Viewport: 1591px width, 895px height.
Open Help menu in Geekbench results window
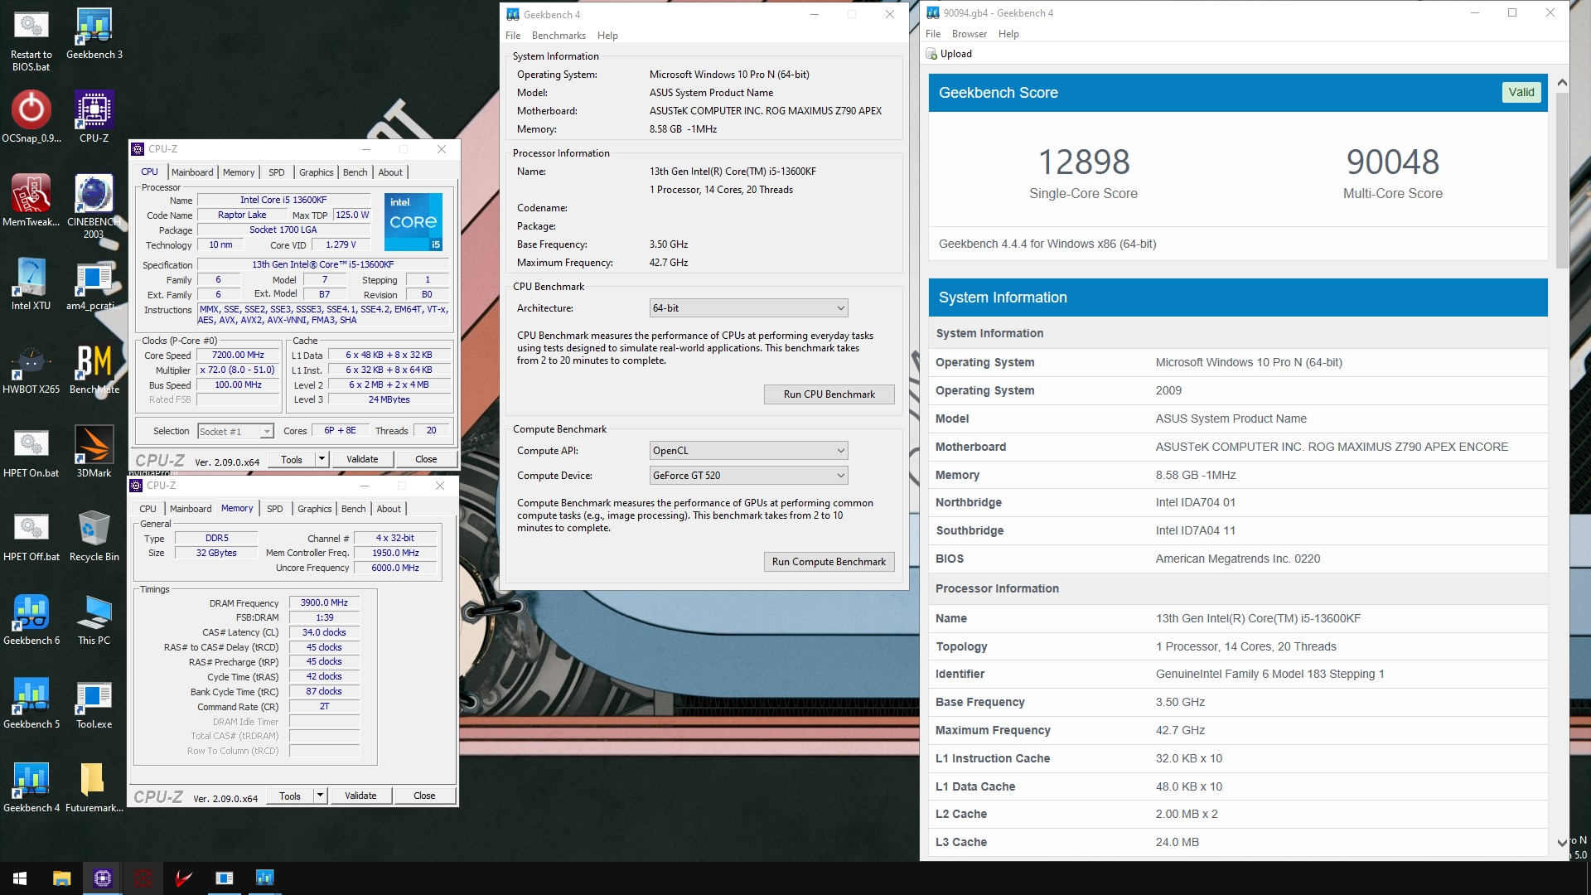(x=1008, y=34)
